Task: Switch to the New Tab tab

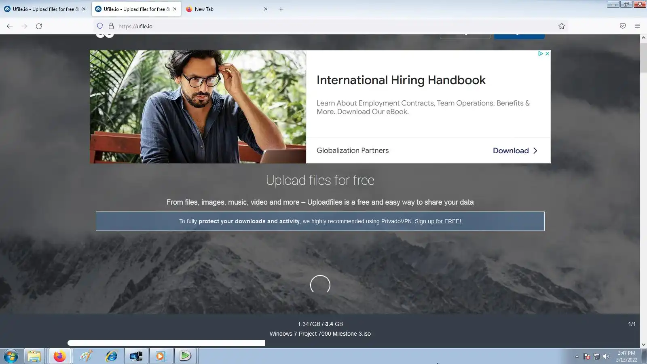Action: tap(226, 9)
